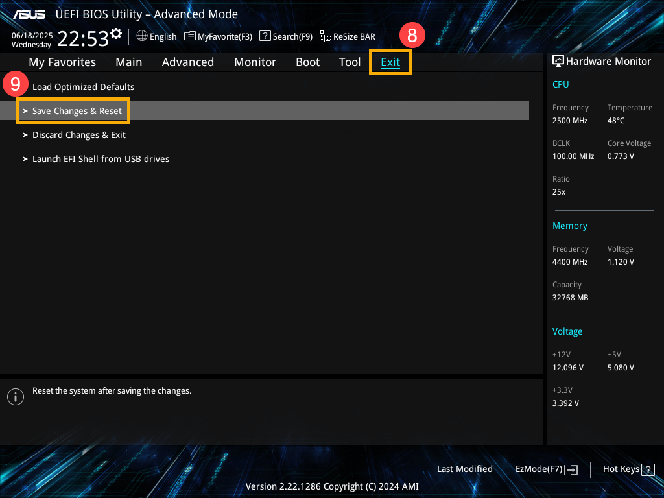
Task: Click the ReSize BAR icon
Action: tap(326, 36)
